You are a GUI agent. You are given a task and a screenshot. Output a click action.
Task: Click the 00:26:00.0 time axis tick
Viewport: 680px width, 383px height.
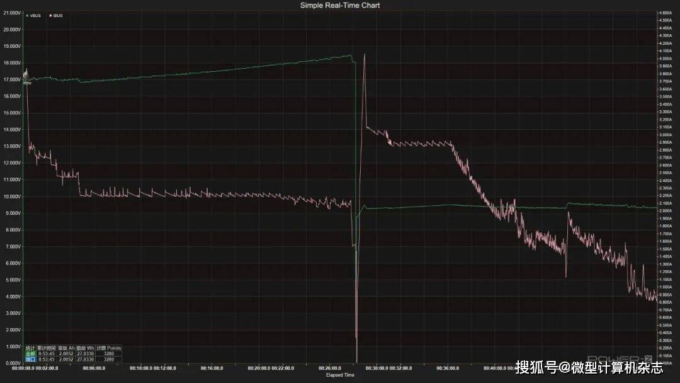click(330, 368)
